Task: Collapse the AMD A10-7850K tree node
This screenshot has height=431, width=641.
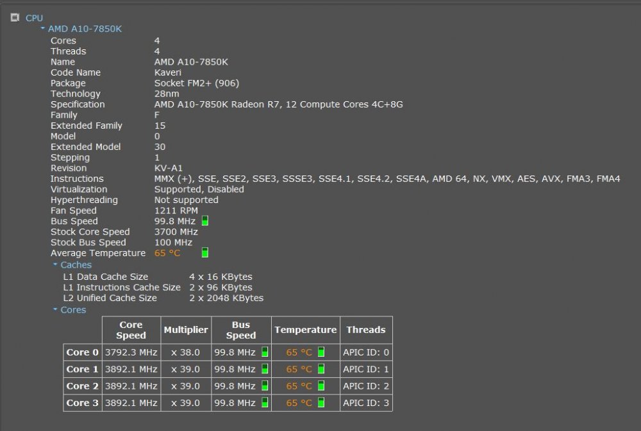Action: pyautogui.click(x=42, y=28)
